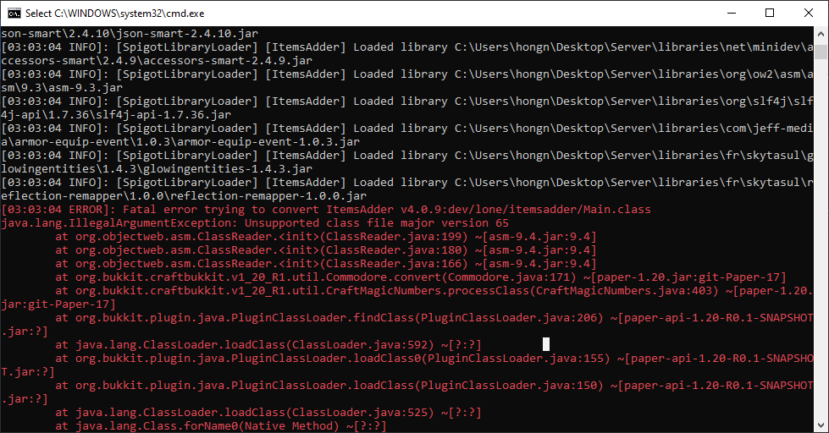Click the asm-9.3.jar library path text
Image resolution: width=829 pixels, height=433 pixels.
pyautogui.click(x=62, y=88)
